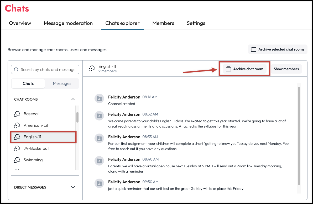Click the archive box icon in Archive chat room

coord(228,69)
